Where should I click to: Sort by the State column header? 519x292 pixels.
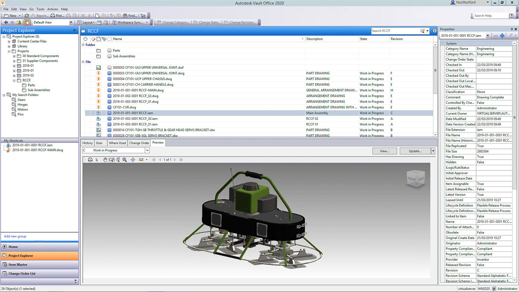tap(373, 39)
